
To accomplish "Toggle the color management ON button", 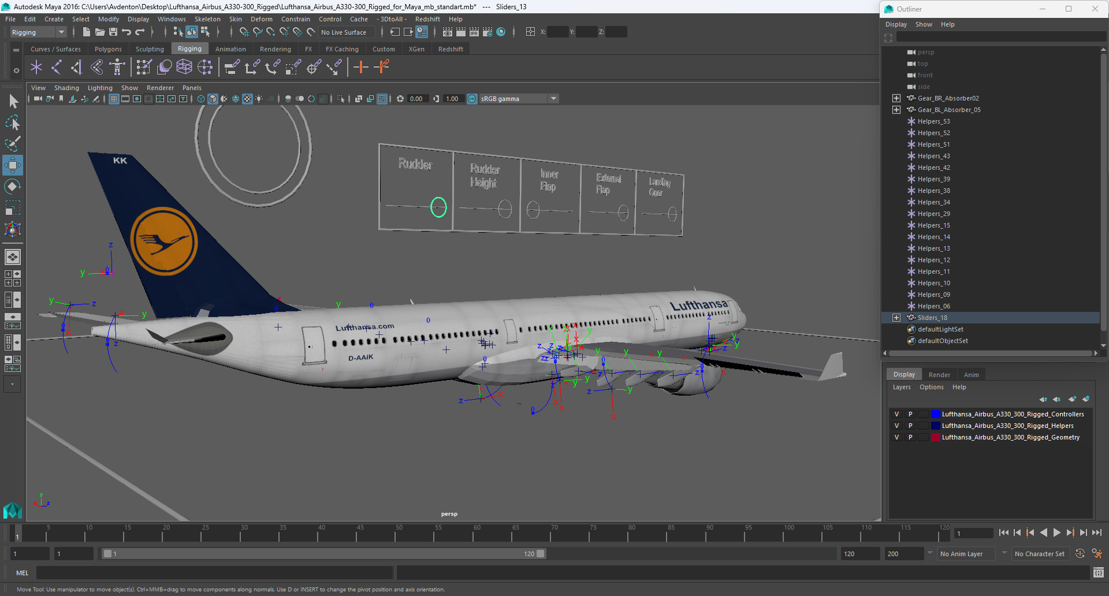I will pos(472,99).
